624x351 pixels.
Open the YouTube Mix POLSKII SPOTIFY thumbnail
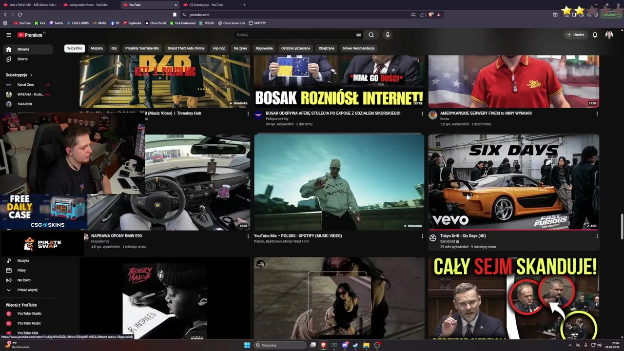[339, 182]
